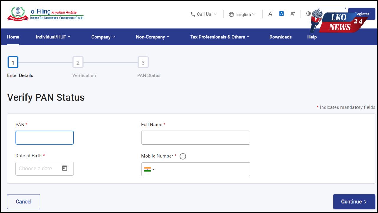The width and height of the screenshot is (378, 213).
Task: Open the Date of Birth calendar picker
Action: coord(65,168)
